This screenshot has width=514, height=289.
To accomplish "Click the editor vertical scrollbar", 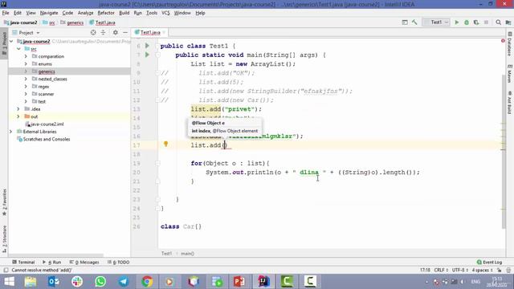I will [x=504, y=151].
